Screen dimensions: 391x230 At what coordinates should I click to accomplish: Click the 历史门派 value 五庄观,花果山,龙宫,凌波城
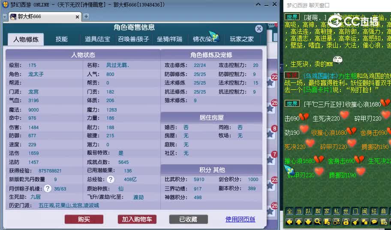click(x=69, y=206)
